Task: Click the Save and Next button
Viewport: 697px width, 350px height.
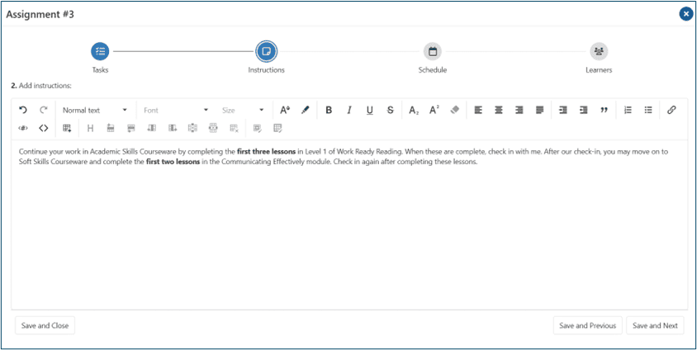Action: [655, 325]
